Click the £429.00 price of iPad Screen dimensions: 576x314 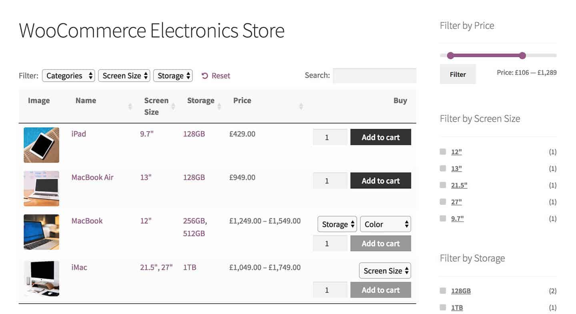click(x=242, y=134)
